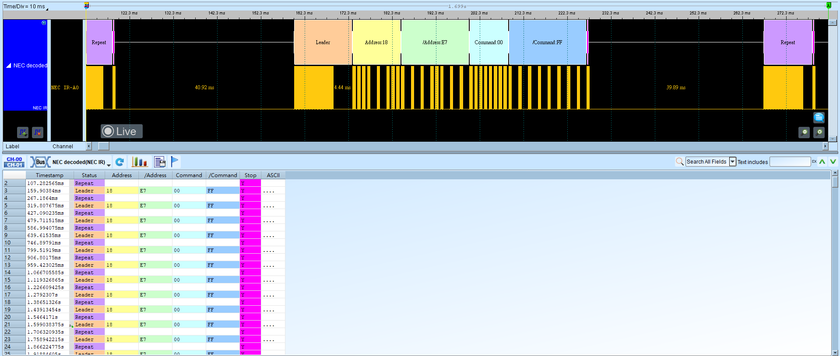Zoom in the waveform with plus magnifier
Viewport: 840px width, 356px height.
(x=819, y=132)
